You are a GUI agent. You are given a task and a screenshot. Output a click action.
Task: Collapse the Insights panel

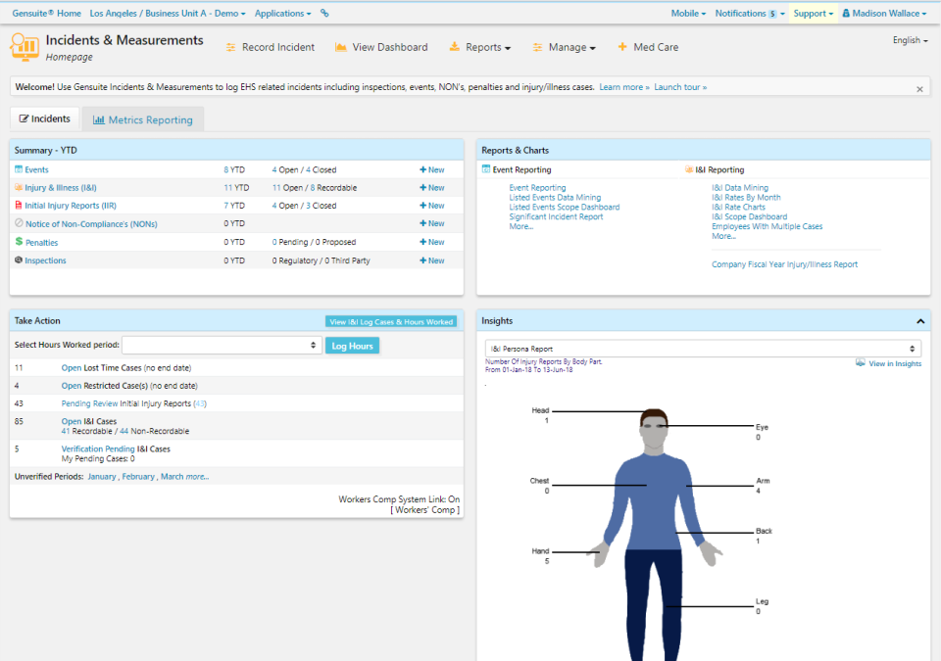[920, 321]
